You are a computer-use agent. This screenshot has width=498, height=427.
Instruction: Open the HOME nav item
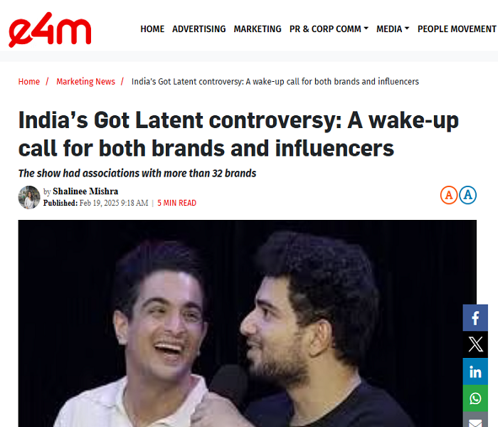[x=152, y=29]
